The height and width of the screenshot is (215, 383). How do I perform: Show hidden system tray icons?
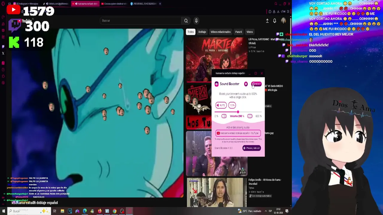point(266,211)
